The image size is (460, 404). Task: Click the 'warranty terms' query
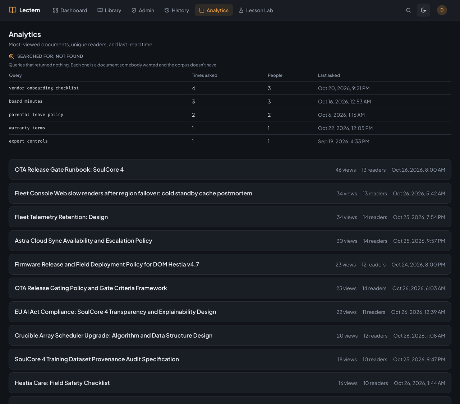coord(27,128)
